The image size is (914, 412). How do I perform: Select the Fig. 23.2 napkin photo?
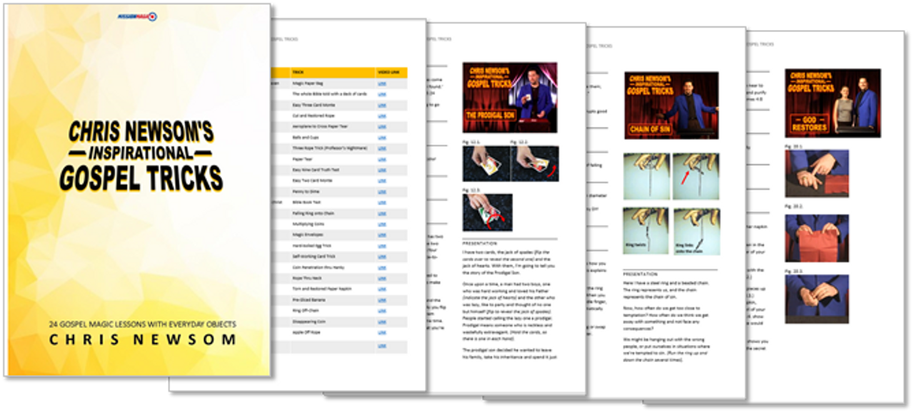tap(817, 239)
